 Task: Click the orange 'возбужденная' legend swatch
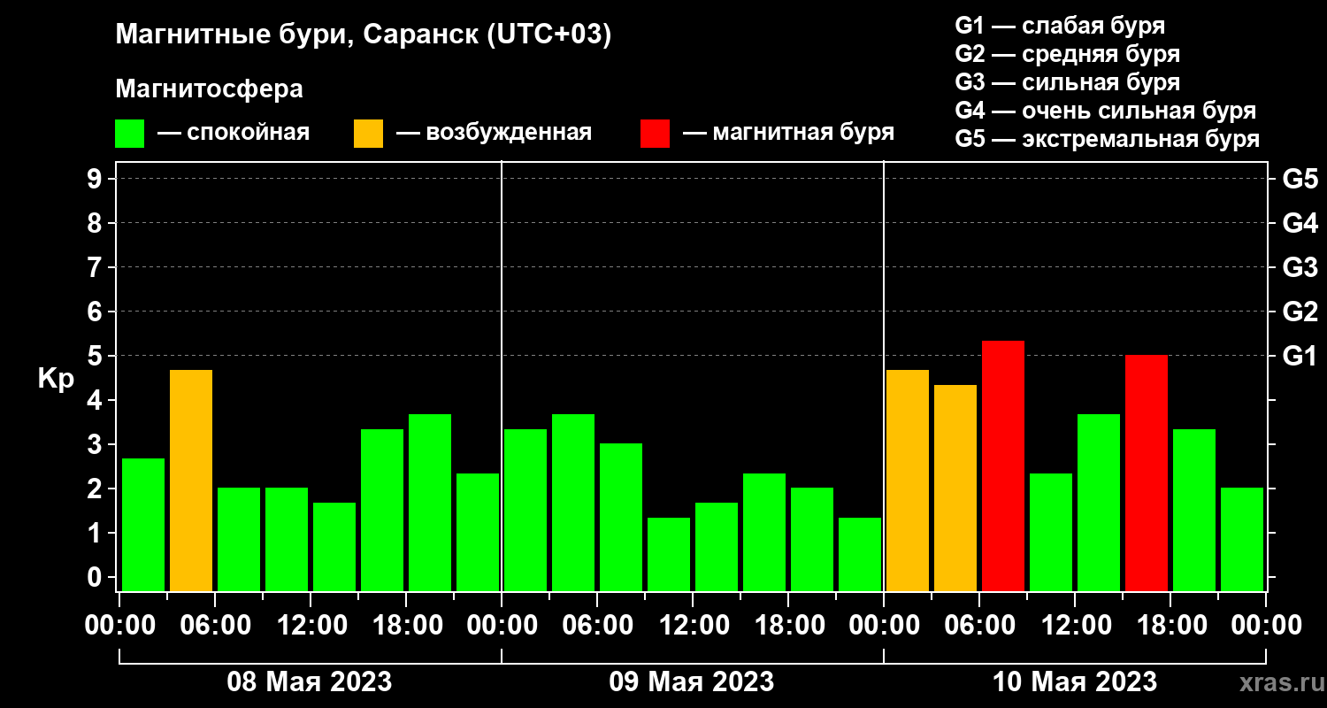click(368, 134)
